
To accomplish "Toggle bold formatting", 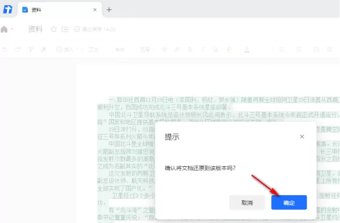I will tap(190, 49).
